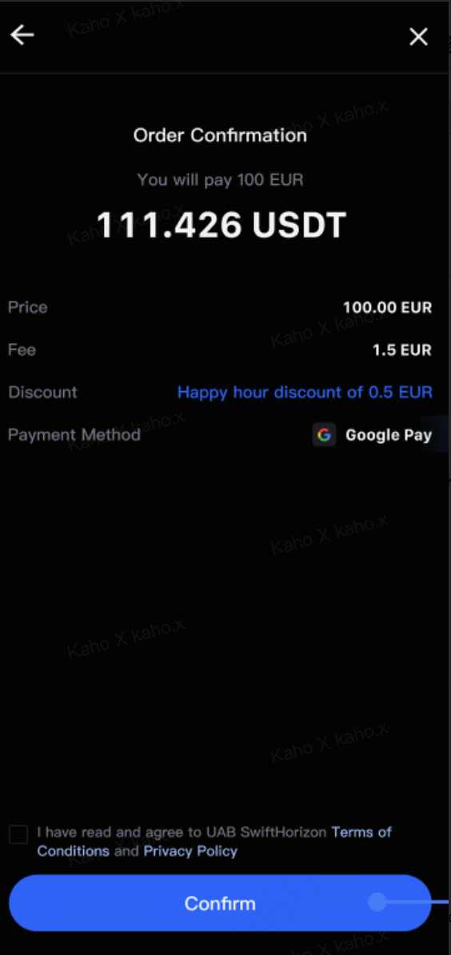Click the Happy hour discount of 0.5 EUR text
This screenshot has height=955, width=451.
coord(305,392)
